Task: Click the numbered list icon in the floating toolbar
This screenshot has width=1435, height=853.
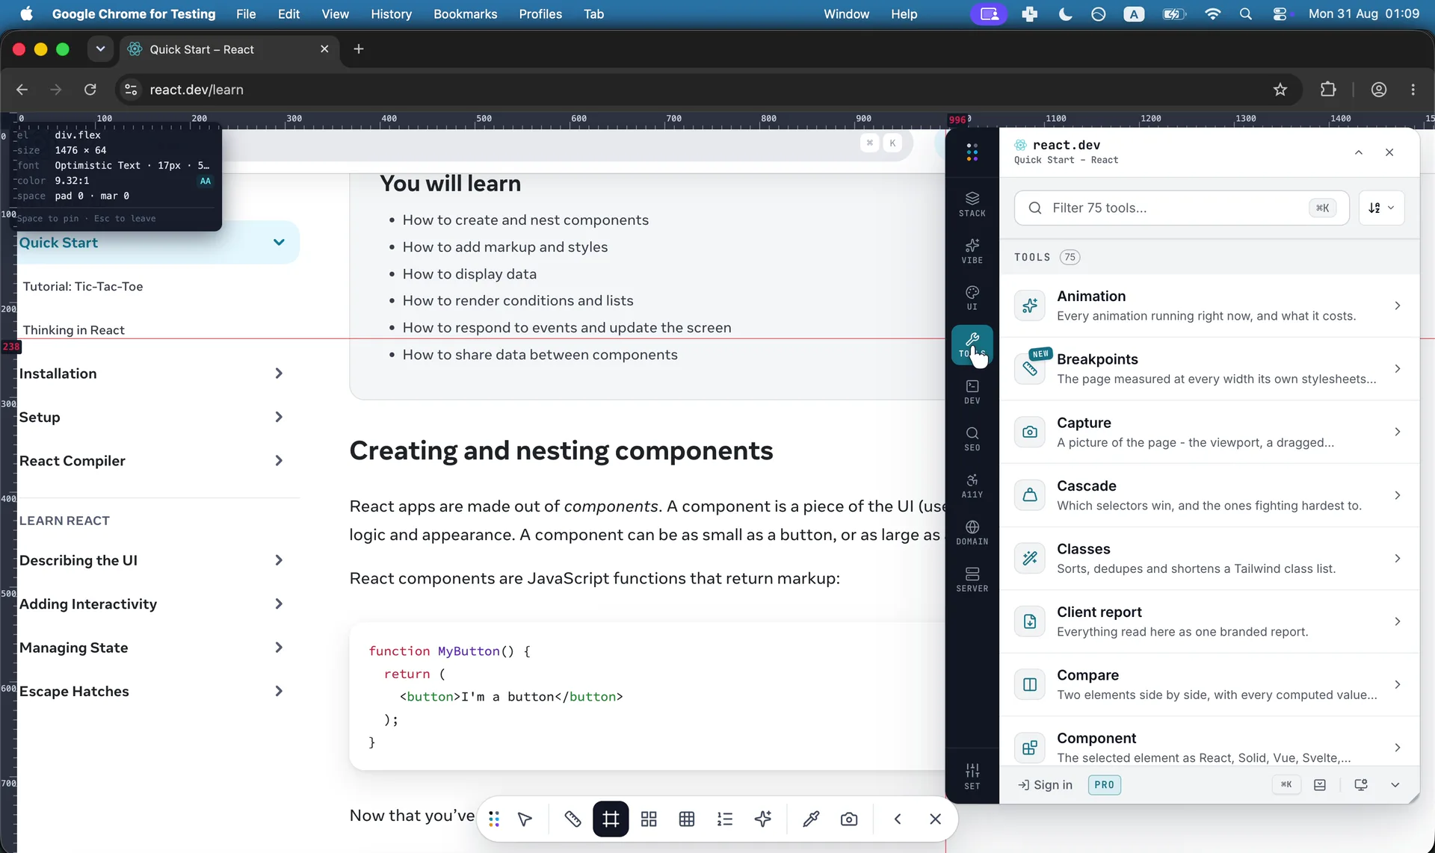Action: click(x=725, y=819)
